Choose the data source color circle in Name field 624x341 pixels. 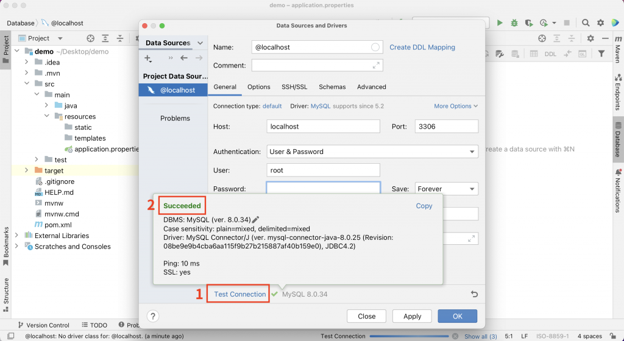[375, 47]
